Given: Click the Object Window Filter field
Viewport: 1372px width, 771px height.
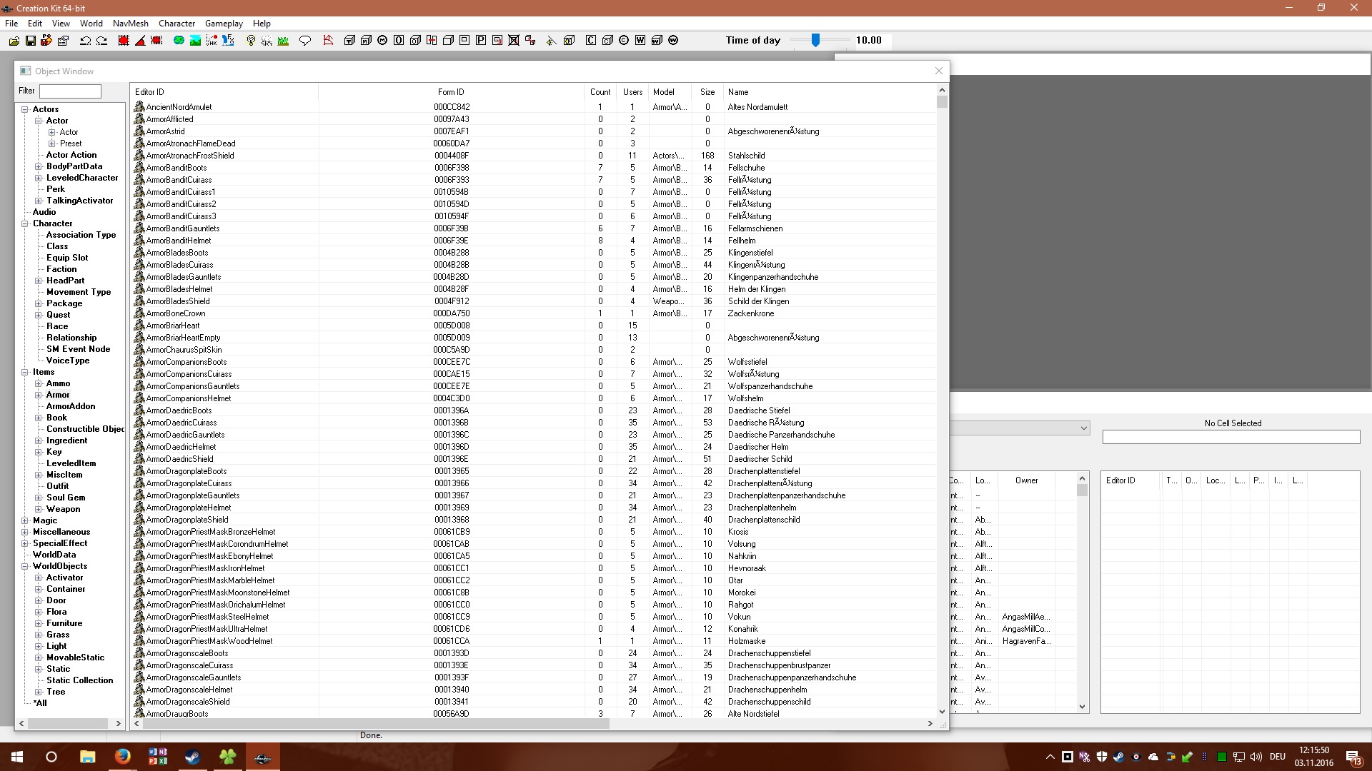Looking at the screenshot, I should [x=70, y=91].
